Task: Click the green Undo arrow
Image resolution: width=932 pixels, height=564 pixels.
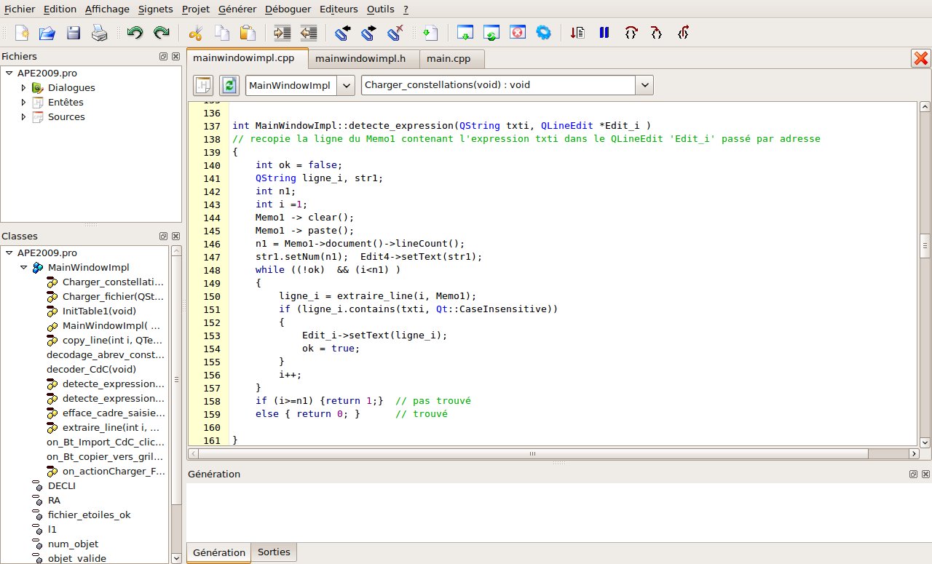Action: [135, 33]
